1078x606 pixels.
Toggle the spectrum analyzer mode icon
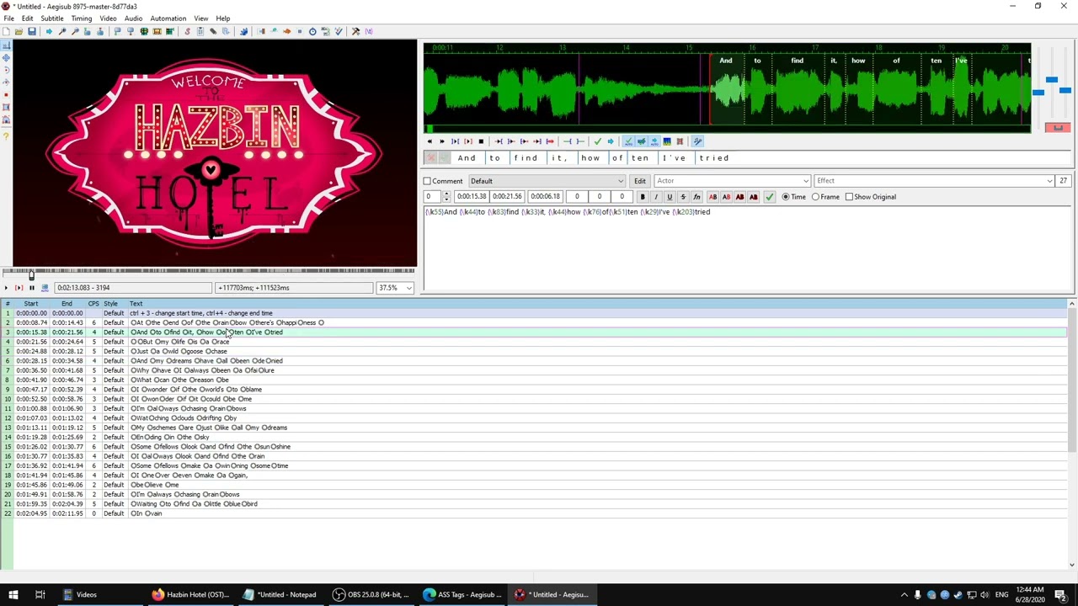click(x=667, y=141)
